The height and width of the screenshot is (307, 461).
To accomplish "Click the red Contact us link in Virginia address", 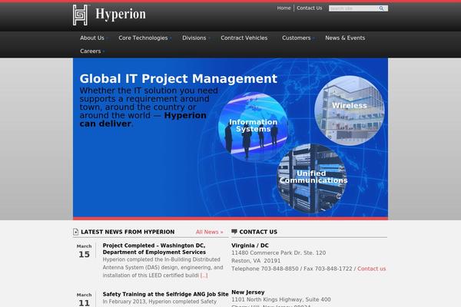I will click(372, 269).
